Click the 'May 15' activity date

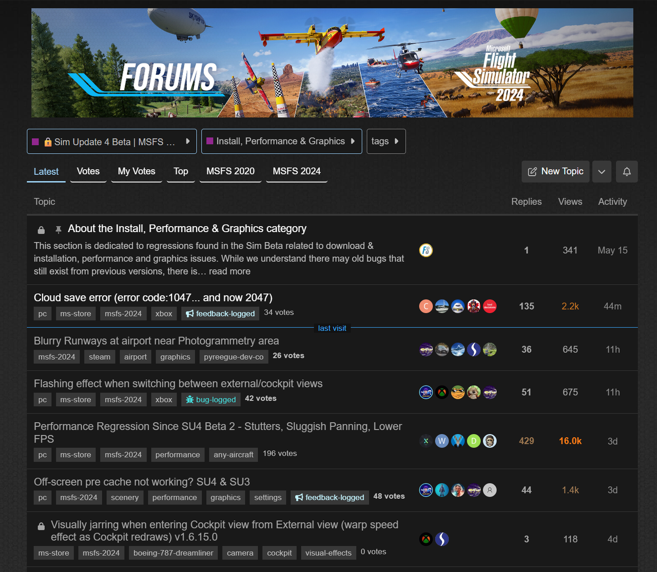pos(612,250)
